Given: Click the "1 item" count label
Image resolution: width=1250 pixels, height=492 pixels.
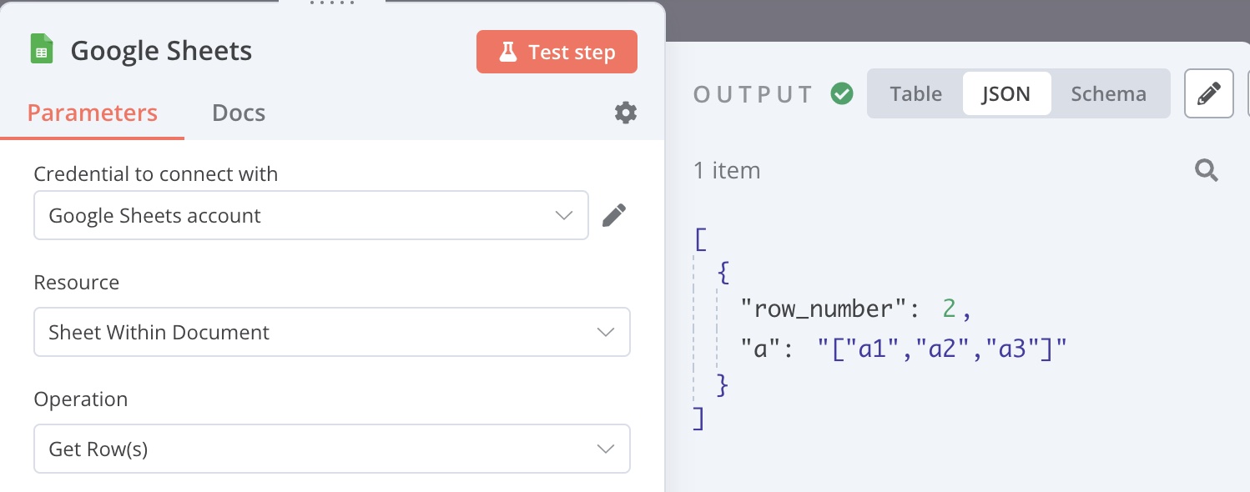Looking at the screenshot, I should [x=727, y=170].
